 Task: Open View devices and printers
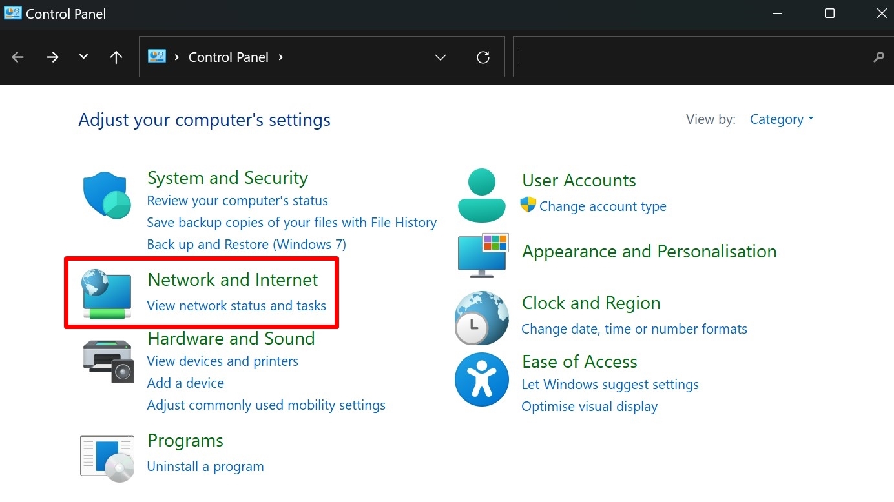(223, 361)
